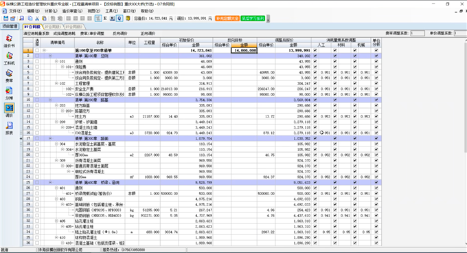Open the 工具 menu
Image resolution: width=467 pixels, height=253 pixels.
click(111, 11)
